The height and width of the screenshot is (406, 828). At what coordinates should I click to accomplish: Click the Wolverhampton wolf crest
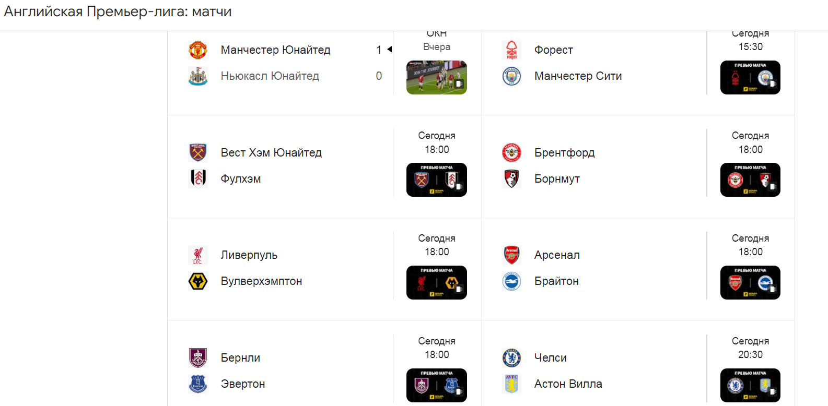click(x=198, y=281)
